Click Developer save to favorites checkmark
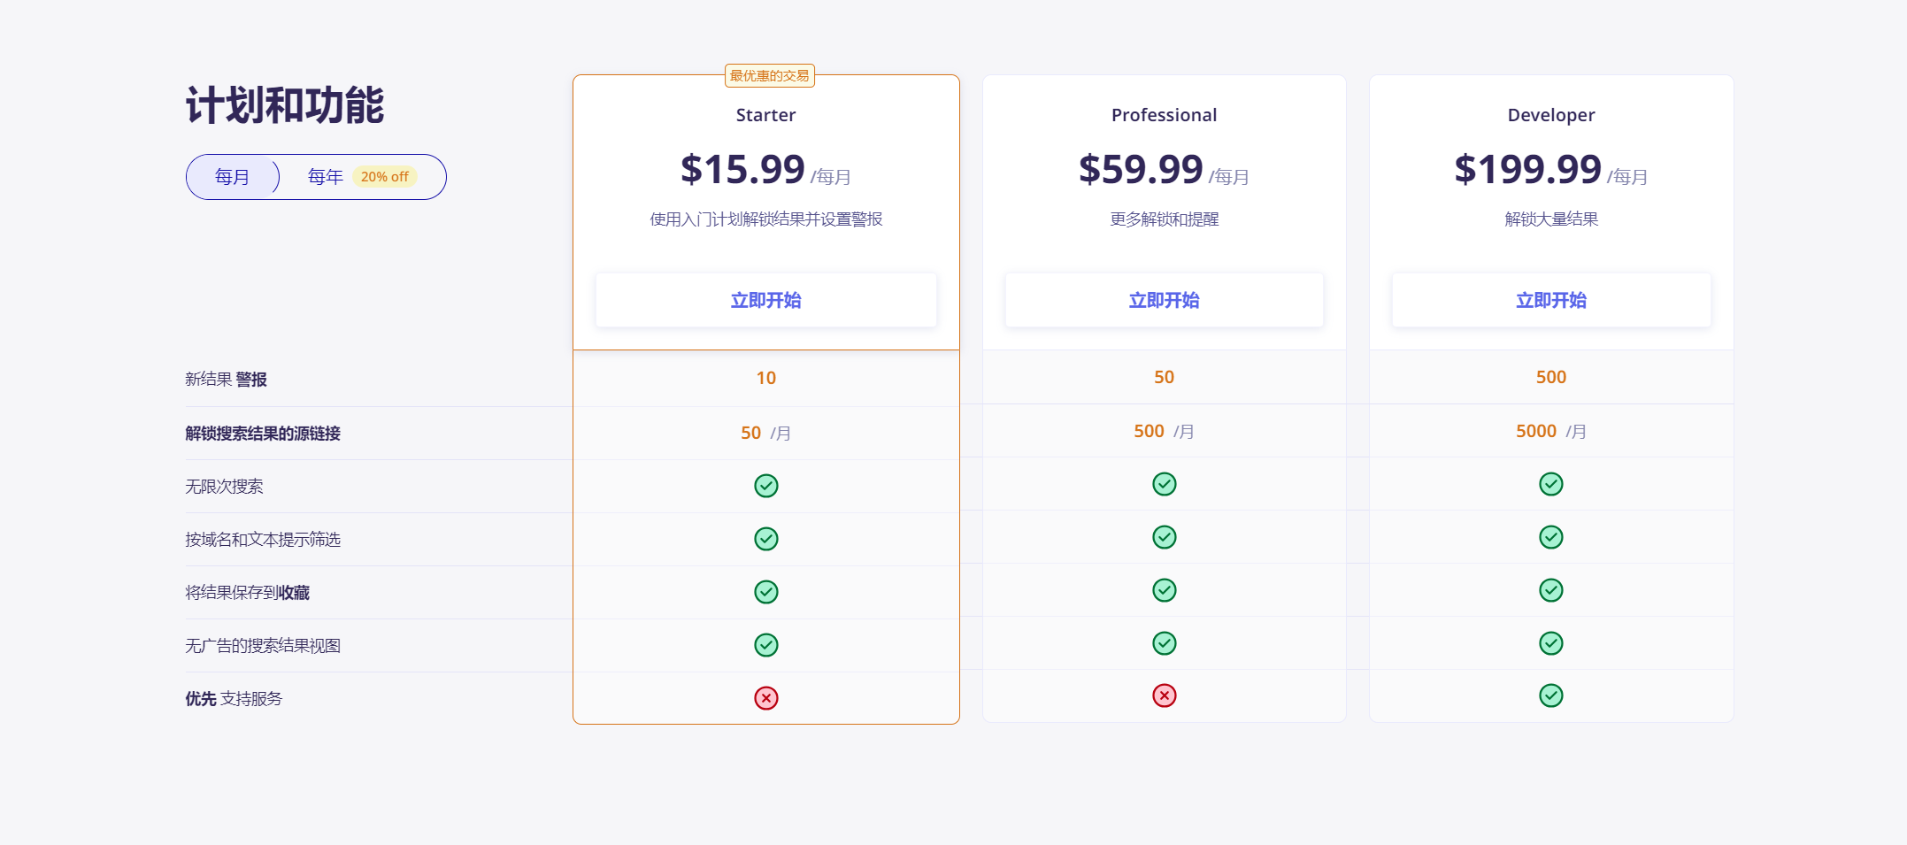The image size is (1907, 845). pyautogui.click(x=1550, y=590)
